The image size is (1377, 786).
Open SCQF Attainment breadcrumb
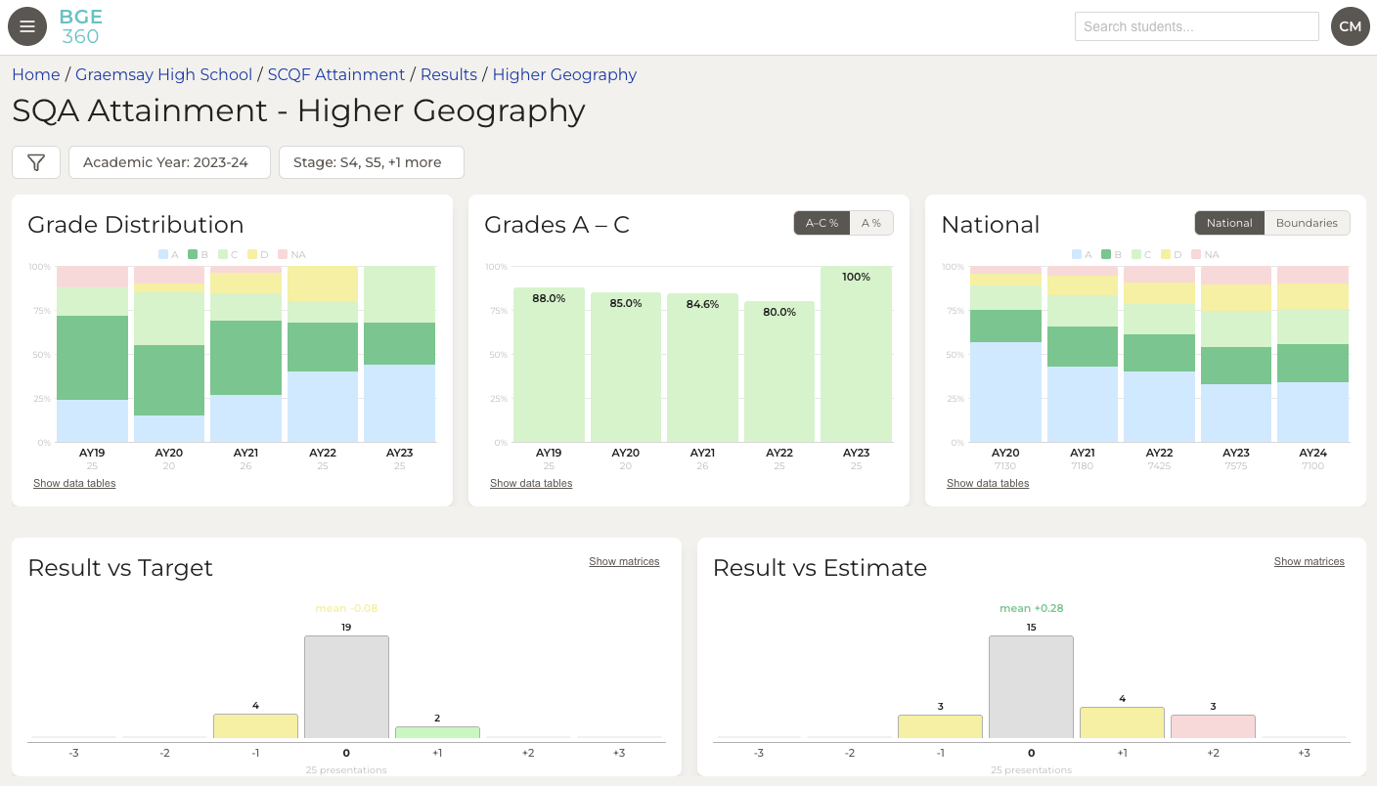click(336, 74)
